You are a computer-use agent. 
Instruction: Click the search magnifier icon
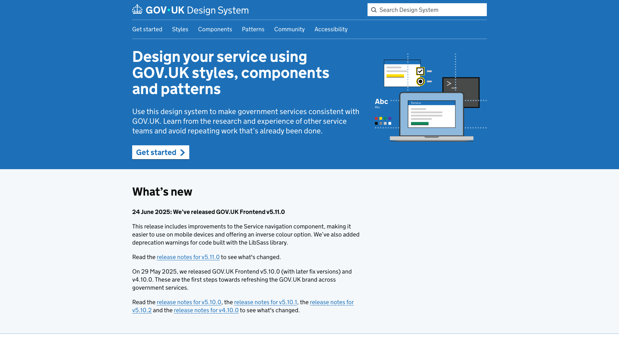[374, 10]
